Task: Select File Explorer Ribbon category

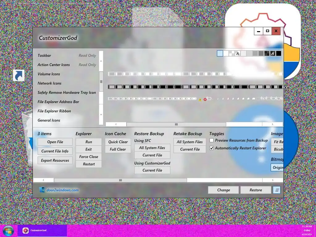Action: (67, 111)
